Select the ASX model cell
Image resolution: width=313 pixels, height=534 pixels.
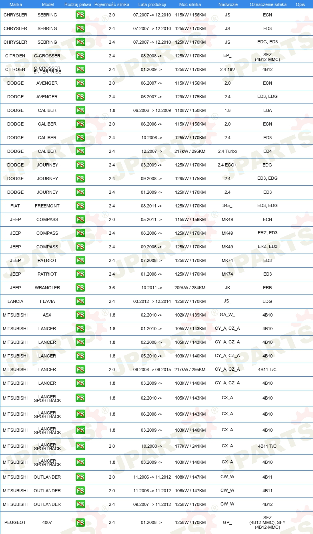click(x=47, y=315)
